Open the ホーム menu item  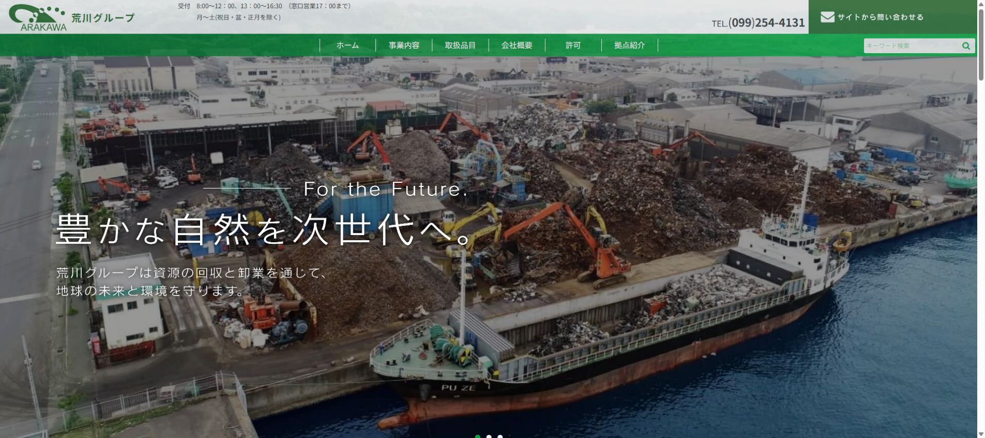pyautogui.click(x=347, y=45)
